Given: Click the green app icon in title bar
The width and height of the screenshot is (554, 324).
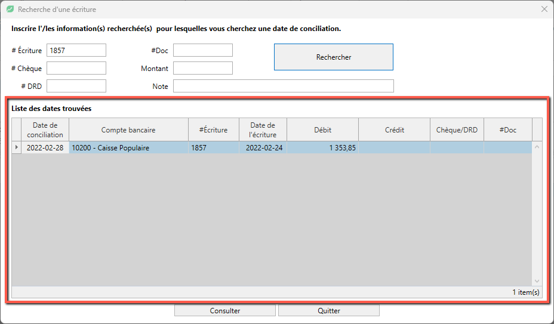Looking at the screenshot, I should [10, 9].
